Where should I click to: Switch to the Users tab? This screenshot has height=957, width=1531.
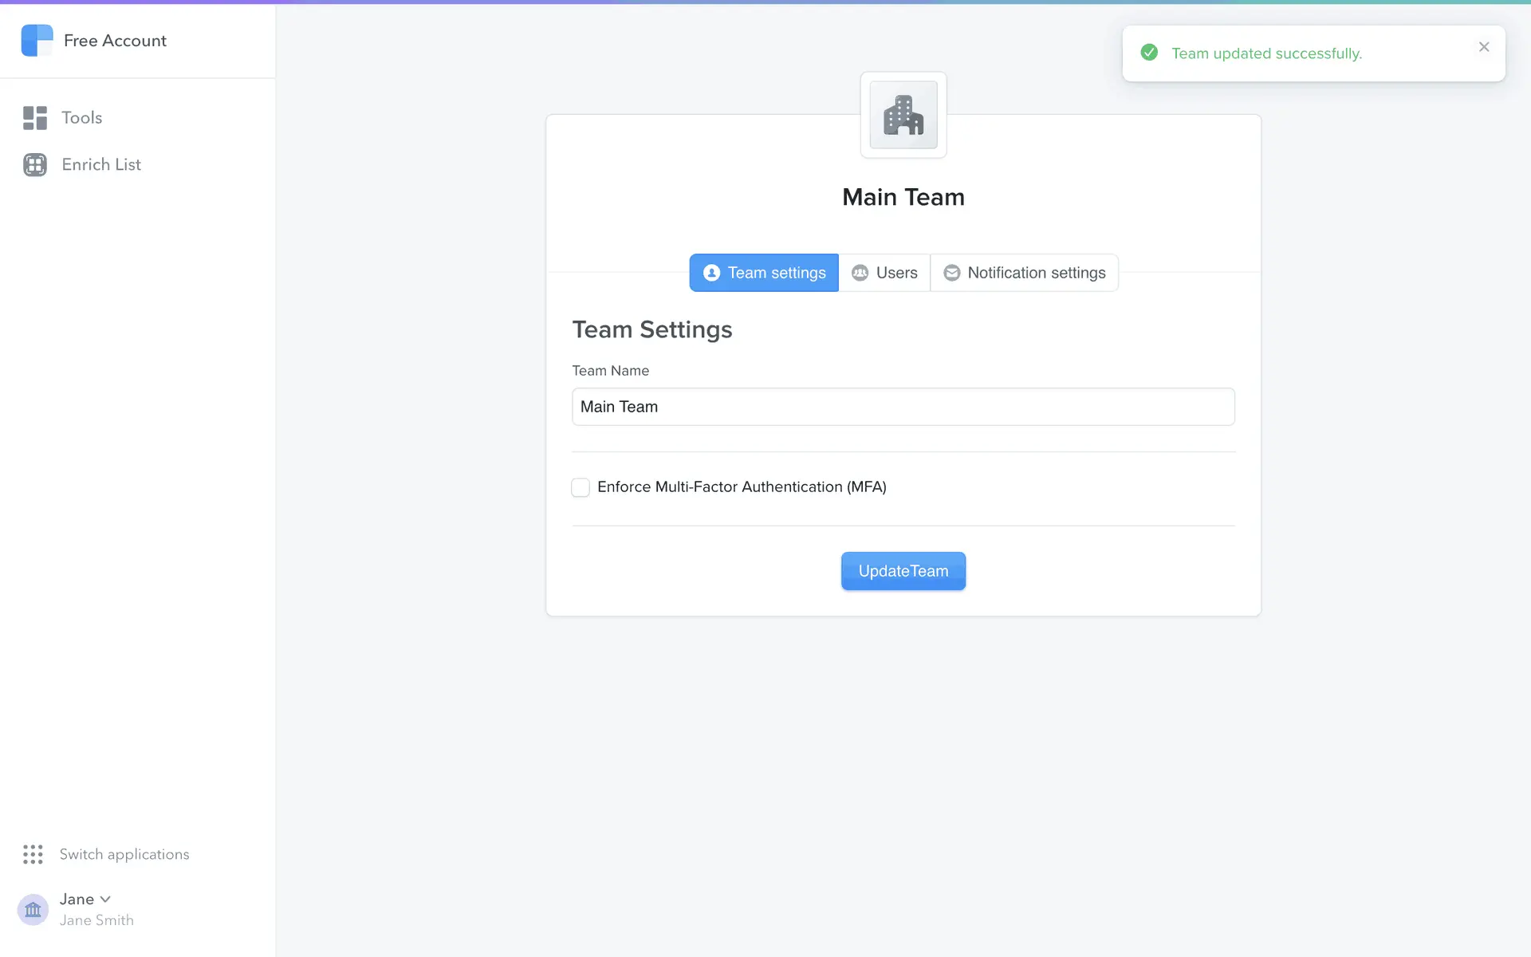click(885, 273)
